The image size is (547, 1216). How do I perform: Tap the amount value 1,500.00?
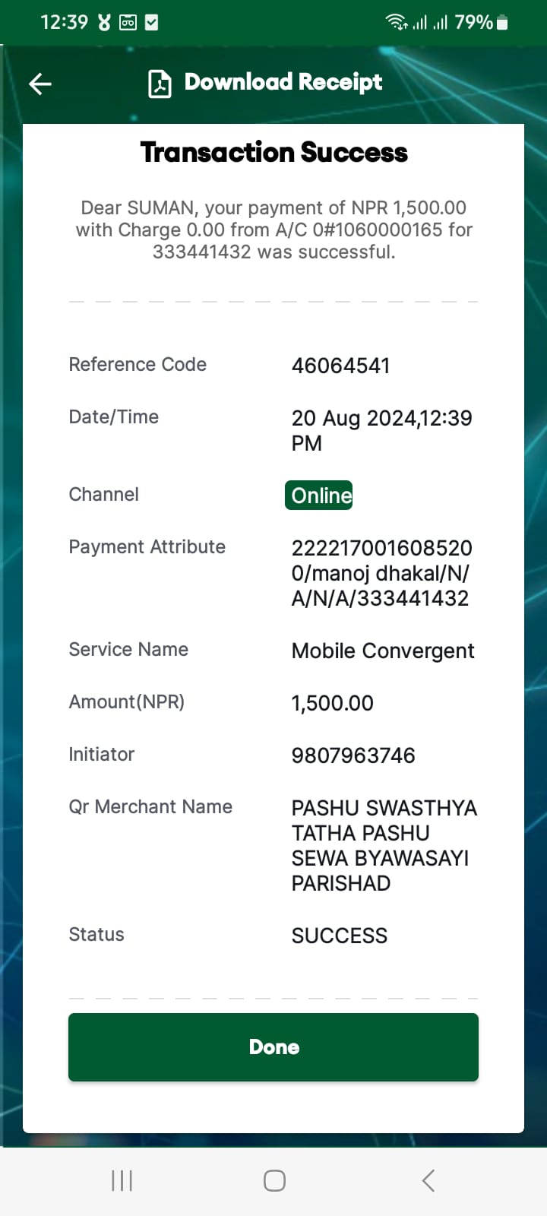click(333, 703)
